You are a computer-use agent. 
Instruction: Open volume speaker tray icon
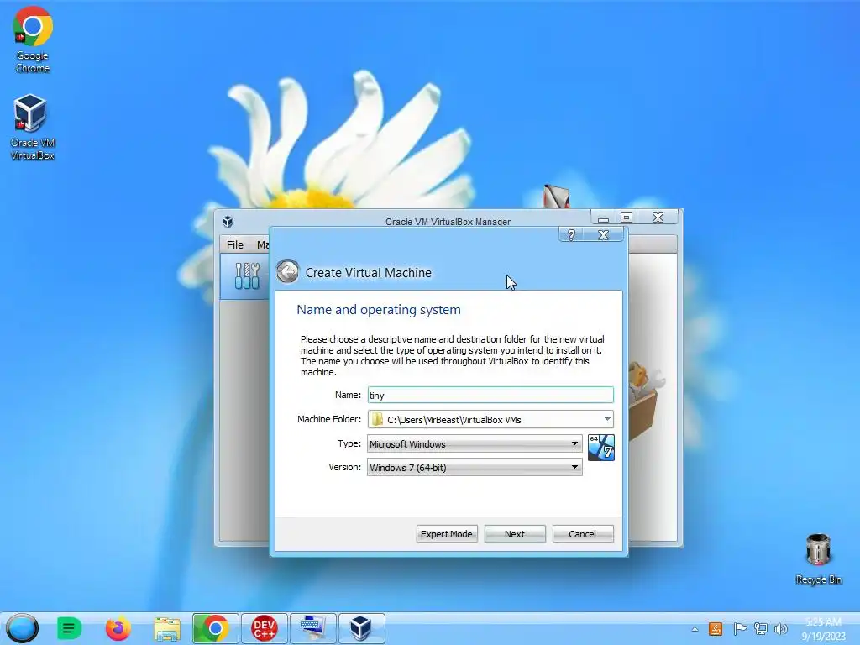781,629
